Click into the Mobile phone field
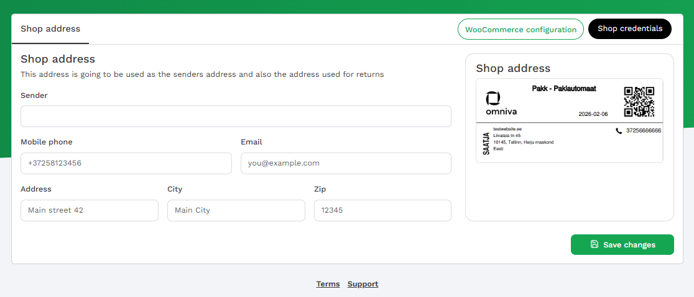This screenshot has height=297, width=694. pos(126,164)
